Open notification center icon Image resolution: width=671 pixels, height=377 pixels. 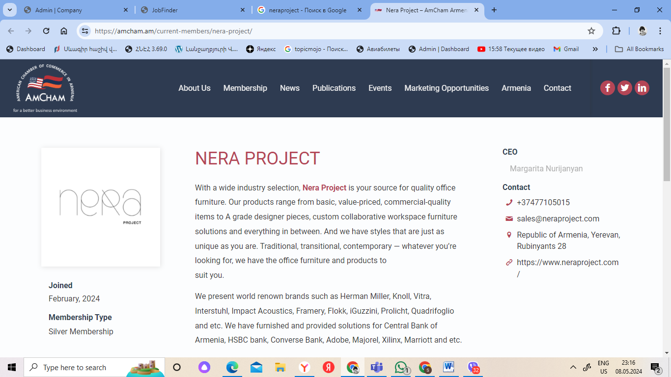(655, 367)
